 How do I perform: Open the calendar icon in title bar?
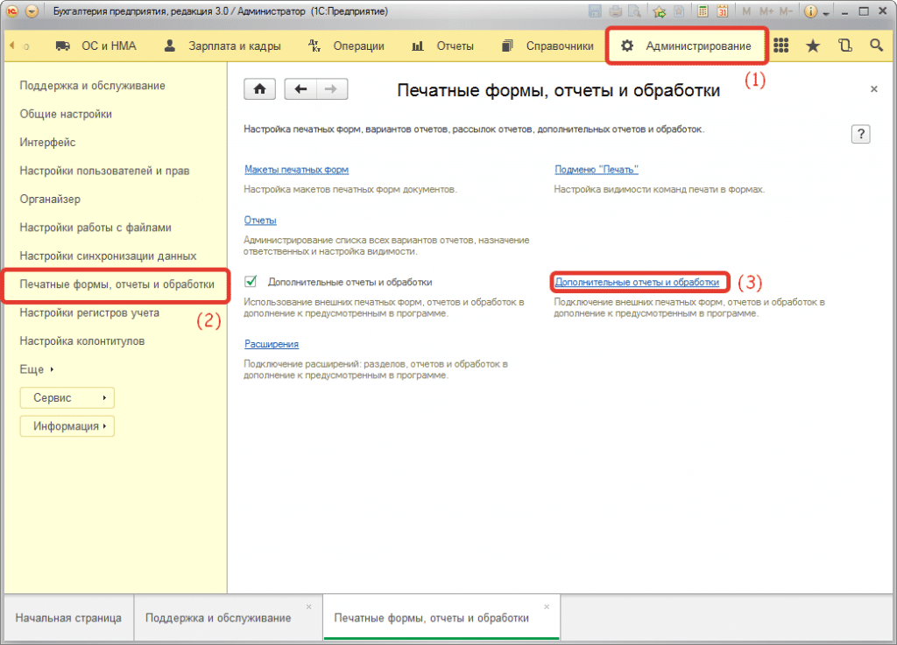723,12
